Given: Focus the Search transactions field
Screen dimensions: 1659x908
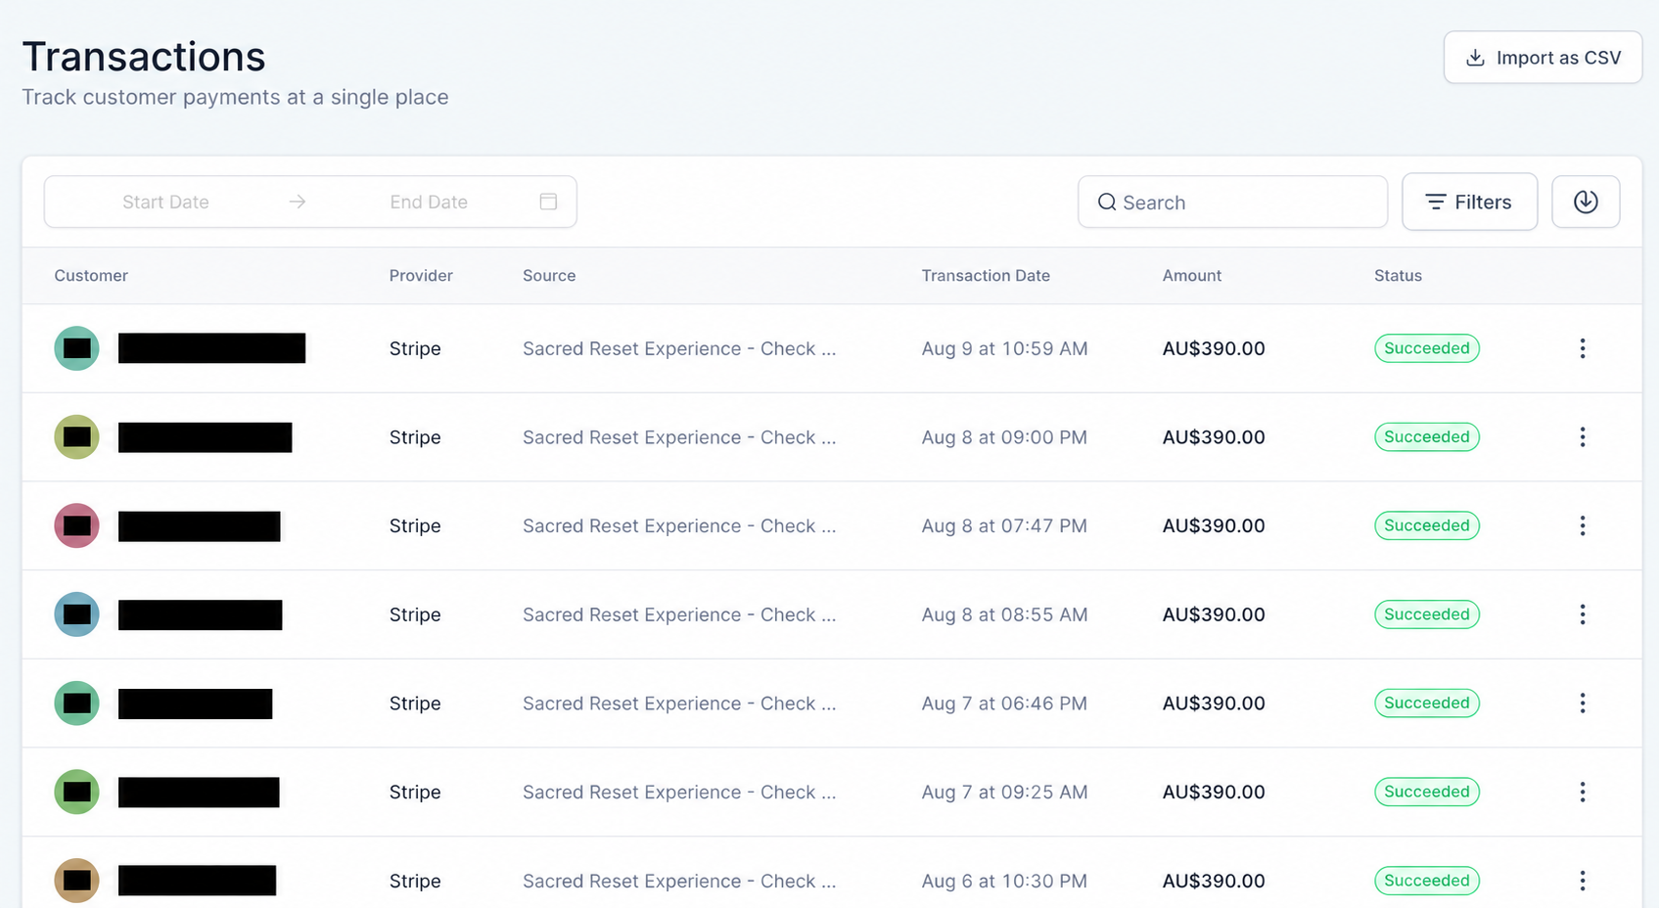Looking at the screenshot, I should pos(1232,202).
